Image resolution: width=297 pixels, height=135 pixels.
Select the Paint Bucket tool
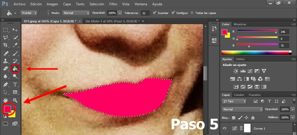tap(15, 69)
